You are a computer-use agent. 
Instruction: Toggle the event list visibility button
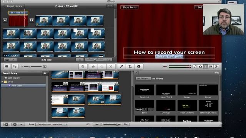7,124
